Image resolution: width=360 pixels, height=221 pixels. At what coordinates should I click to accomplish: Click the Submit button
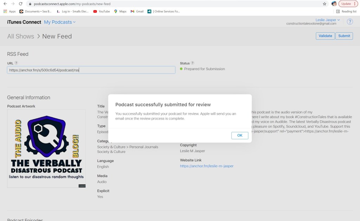pyautogui.click(x=344, y=36)
